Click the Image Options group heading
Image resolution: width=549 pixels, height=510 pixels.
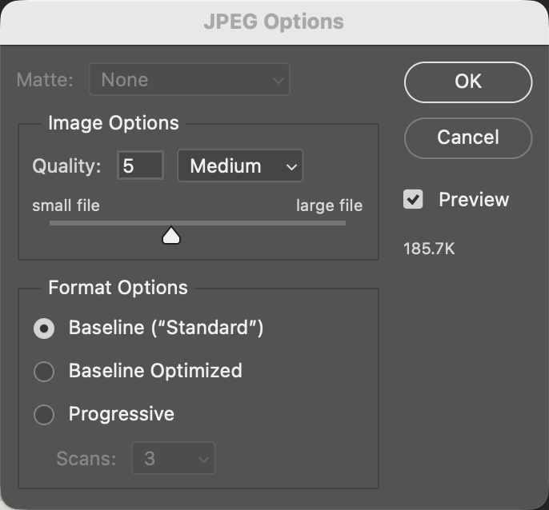tap(114, 123)
